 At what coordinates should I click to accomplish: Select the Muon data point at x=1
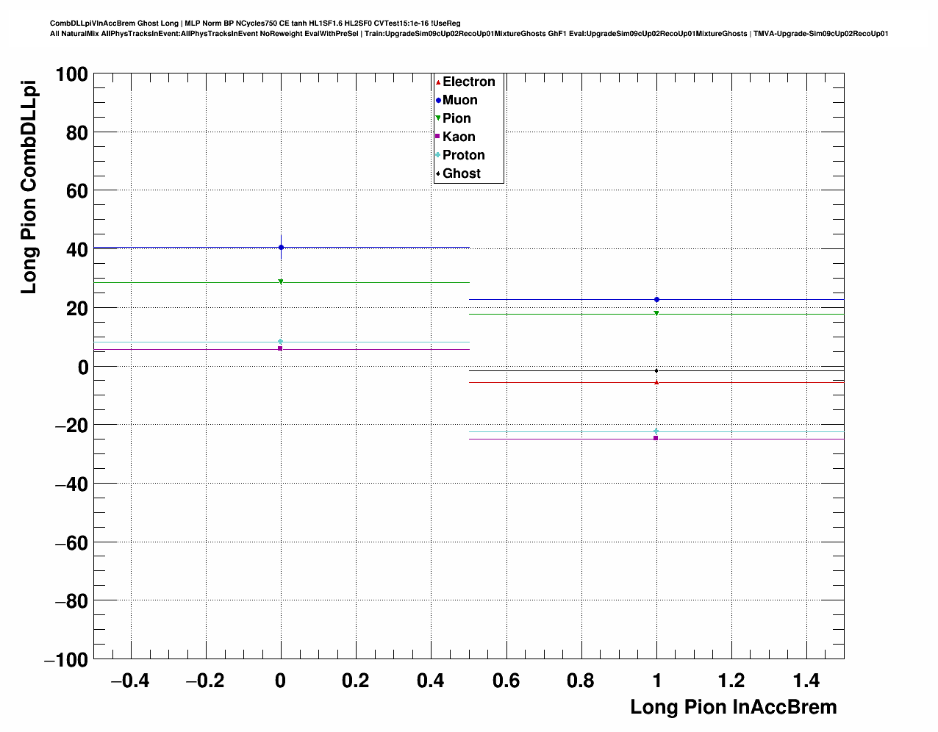coord(656,299)
